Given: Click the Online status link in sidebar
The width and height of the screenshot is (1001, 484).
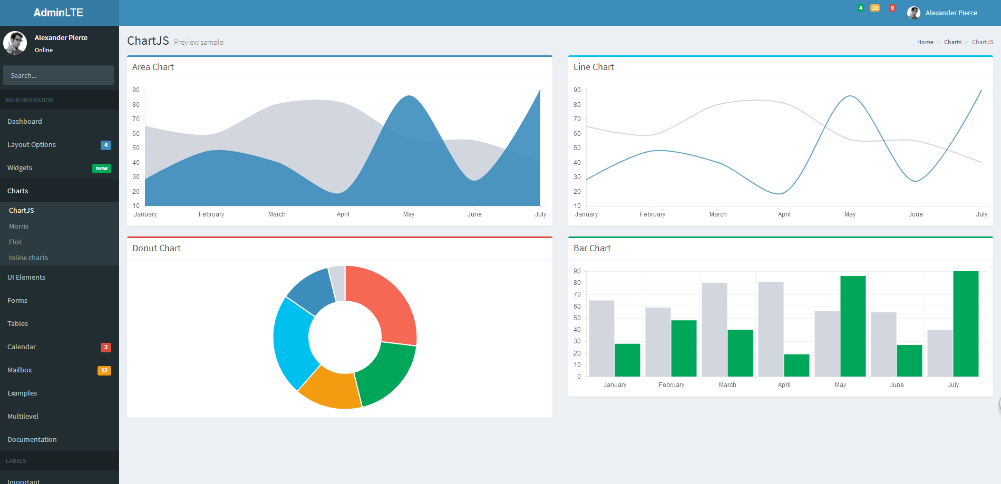Looking at the screenshot, I should 44,50.
